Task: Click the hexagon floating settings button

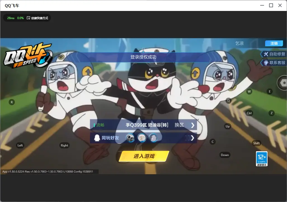Action: 283,83
